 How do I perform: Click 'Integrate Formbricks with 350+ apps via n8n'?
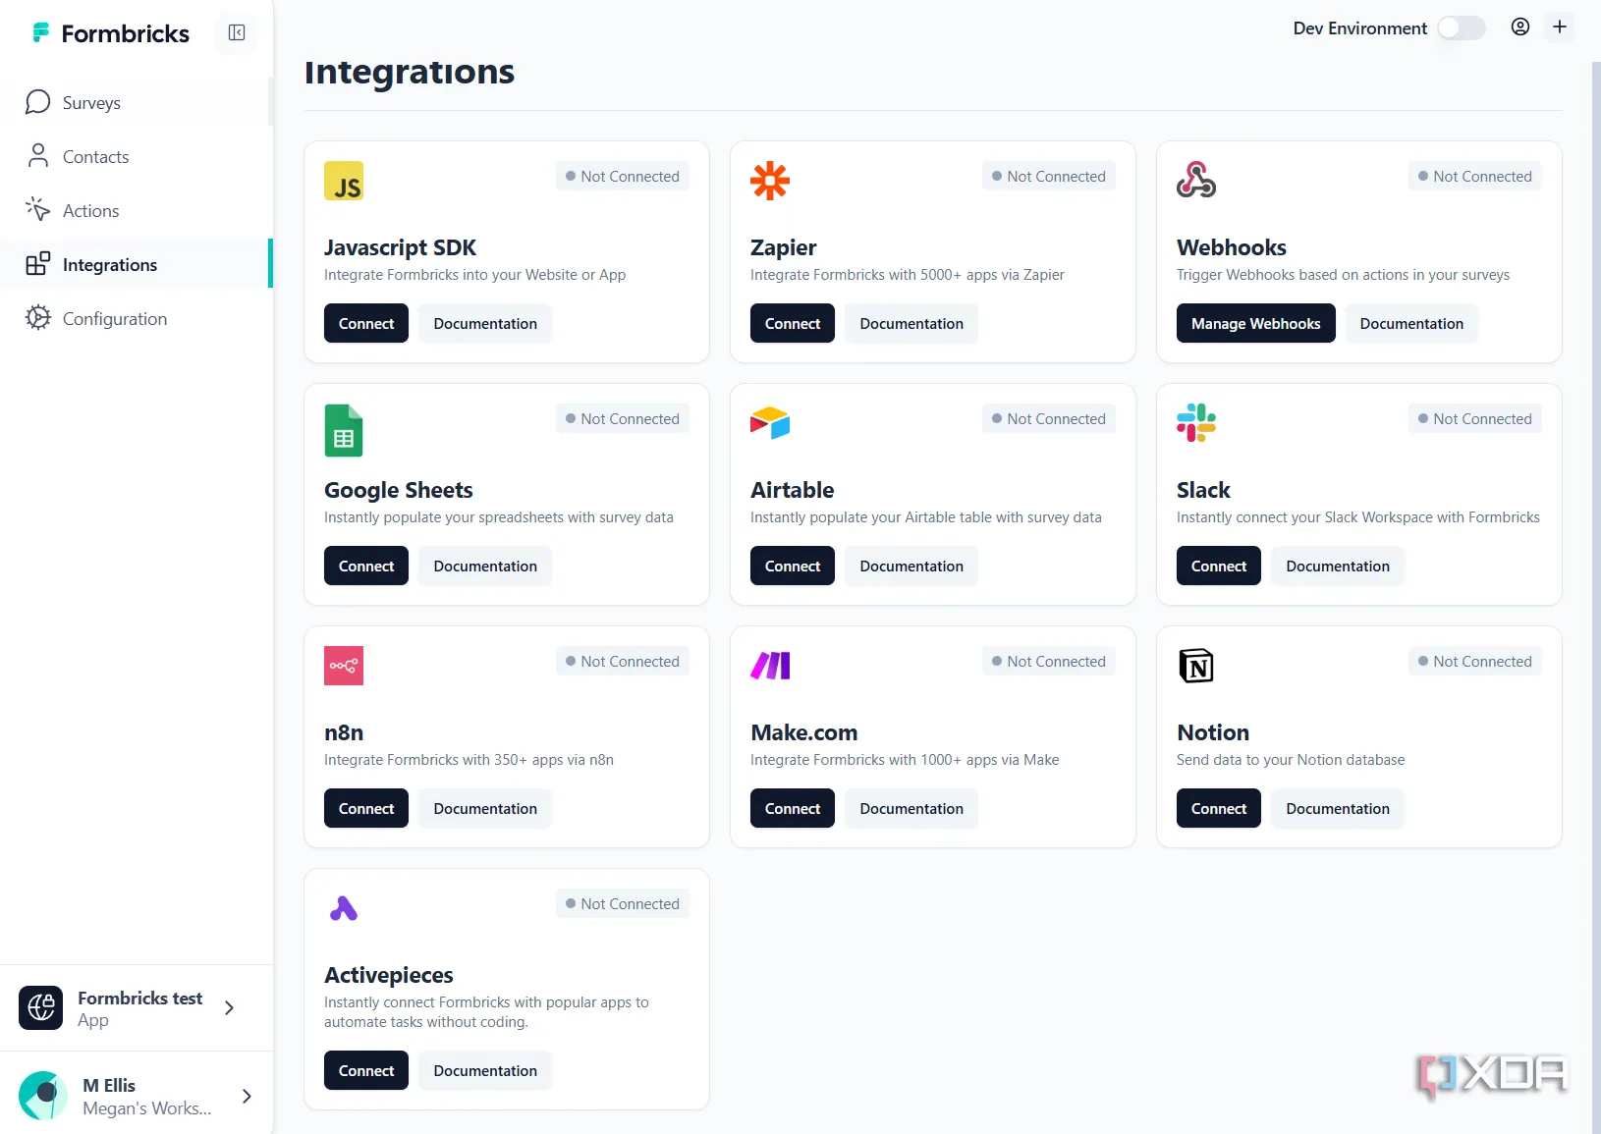[469, 759]
